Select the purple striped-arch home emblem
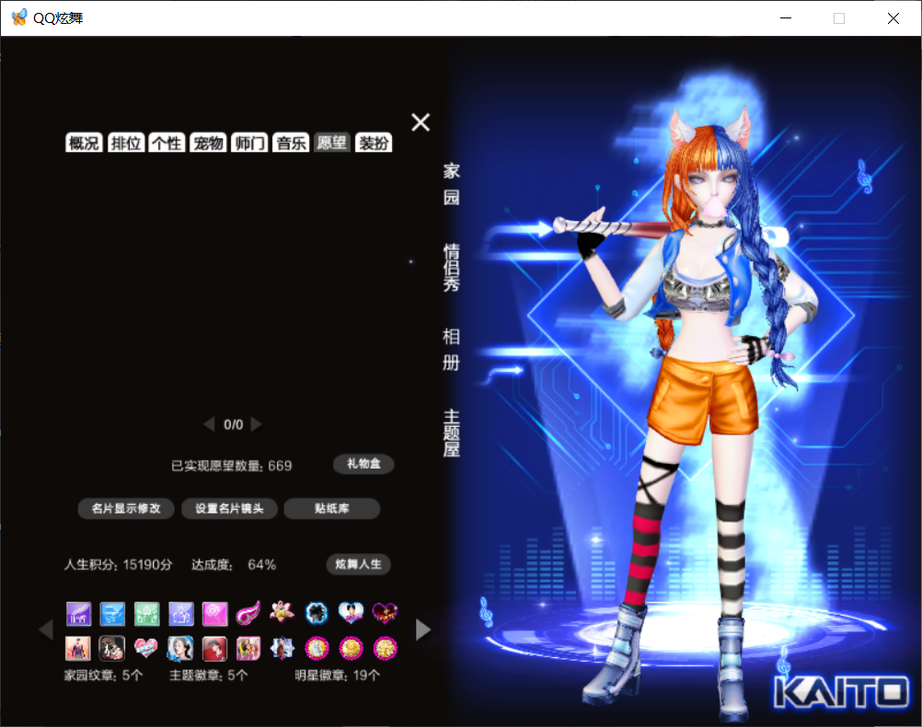 click(78, 614)
